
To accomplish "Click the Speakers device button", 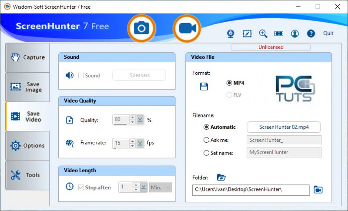I will 139,75.
